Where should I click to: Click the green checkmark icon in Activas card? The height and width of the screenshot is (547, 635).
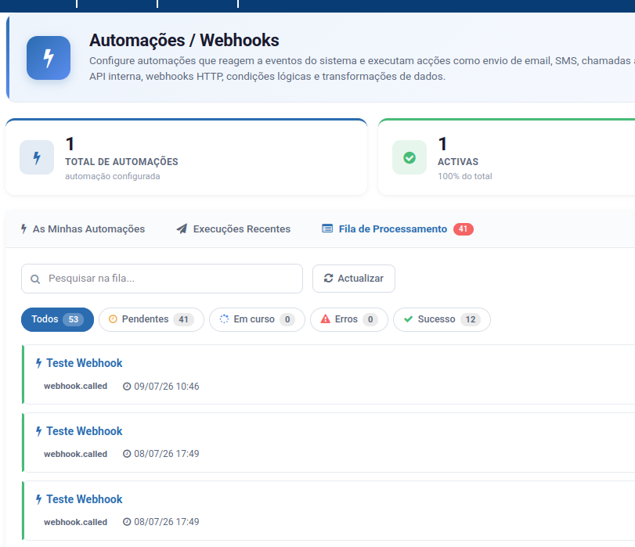pyautogui.click(x=410, y=157)
